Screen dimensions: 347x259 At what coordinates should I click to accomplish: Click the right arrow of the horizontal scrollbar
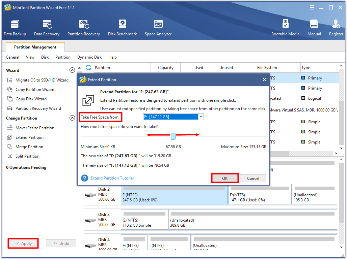(336, 153)
